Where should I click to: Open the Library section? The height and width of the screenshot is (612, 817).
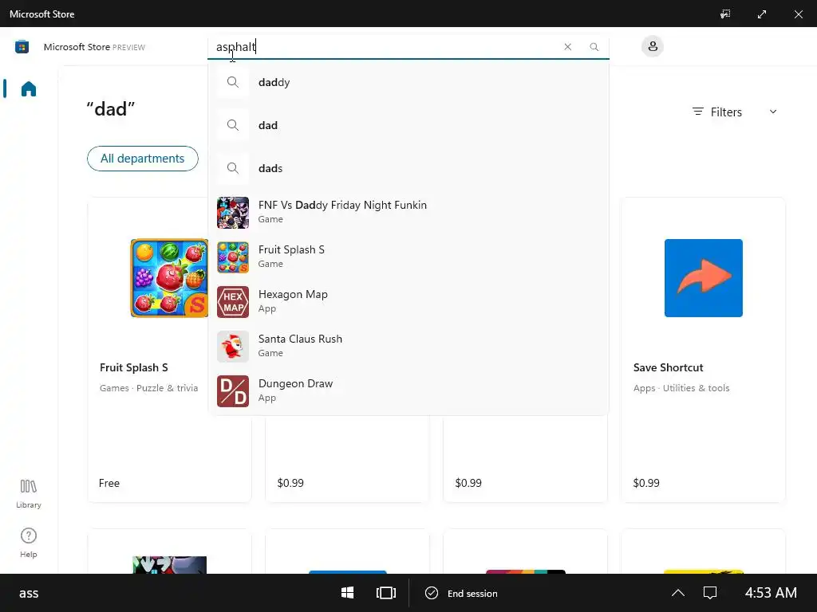pos(28,494)
